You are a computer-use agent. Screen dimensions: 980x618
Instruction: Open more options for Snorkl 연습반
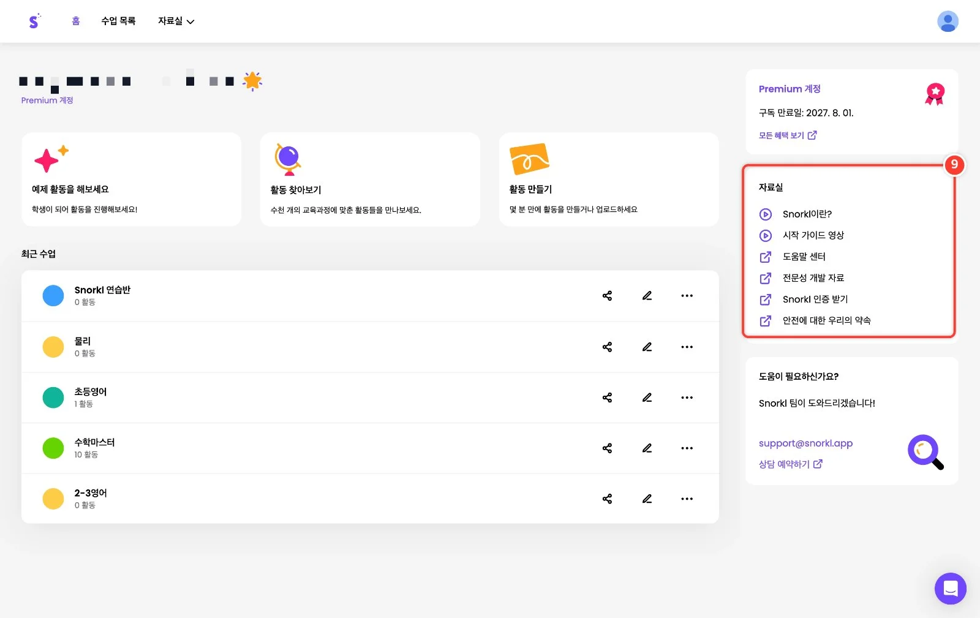pyautogui.click(x=687, y=296)
